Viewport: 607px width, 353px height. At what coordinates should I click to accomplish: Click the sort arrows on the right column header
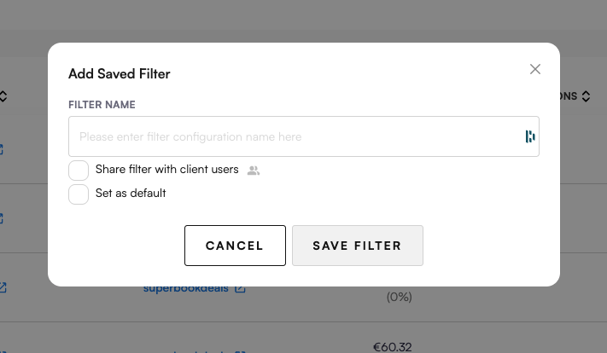[587, 96]
